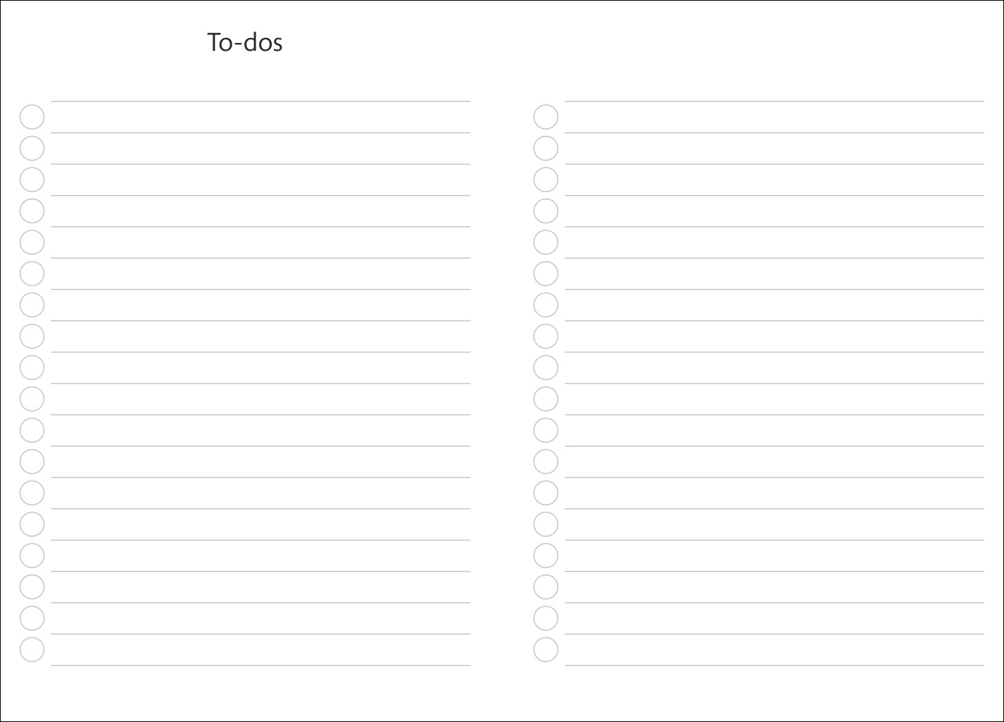Check the fifth circle in right column
This screenshot has width=1004, height=722.
coord(546,243)
